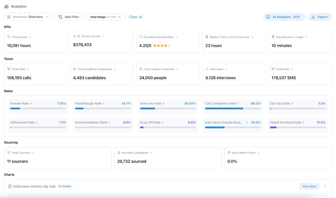Expand Answer Rate chevron
The image size is (336, 198).
(31, 103)
